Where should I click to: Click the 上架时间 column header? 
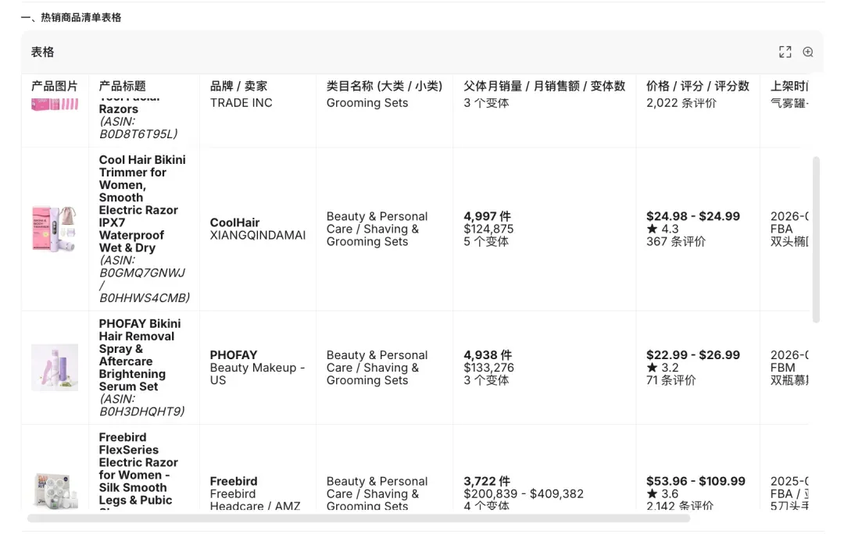click(x=789, y=86)
